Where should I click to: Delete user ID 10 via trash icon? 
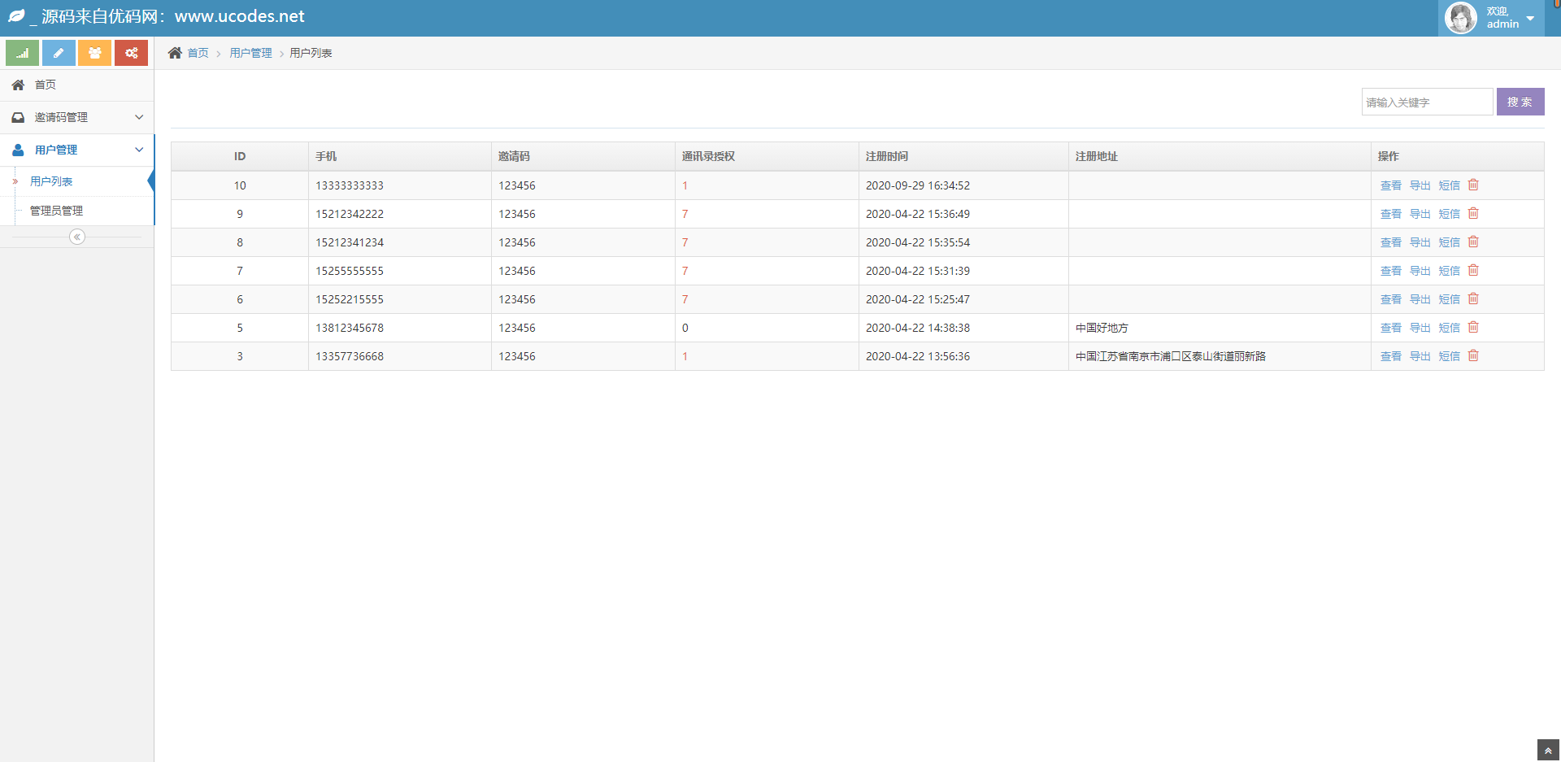[x=1473, y=185]
